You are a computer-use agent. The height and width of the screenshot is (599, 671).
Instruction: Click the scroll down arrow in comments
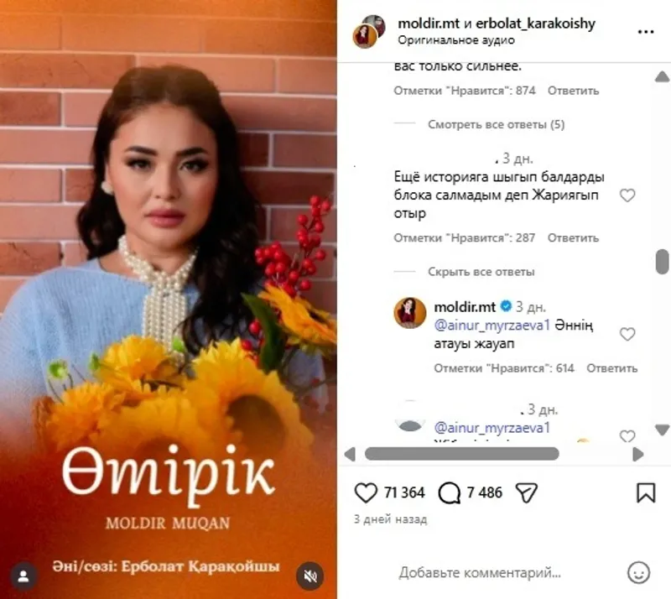[662, 429]
